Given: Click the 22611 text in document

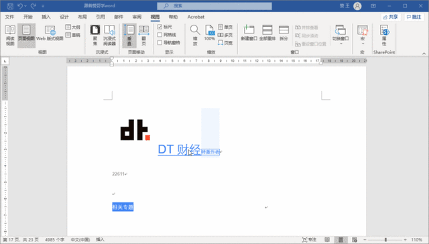Looking at the screenshot, I should tap(119, 174).
